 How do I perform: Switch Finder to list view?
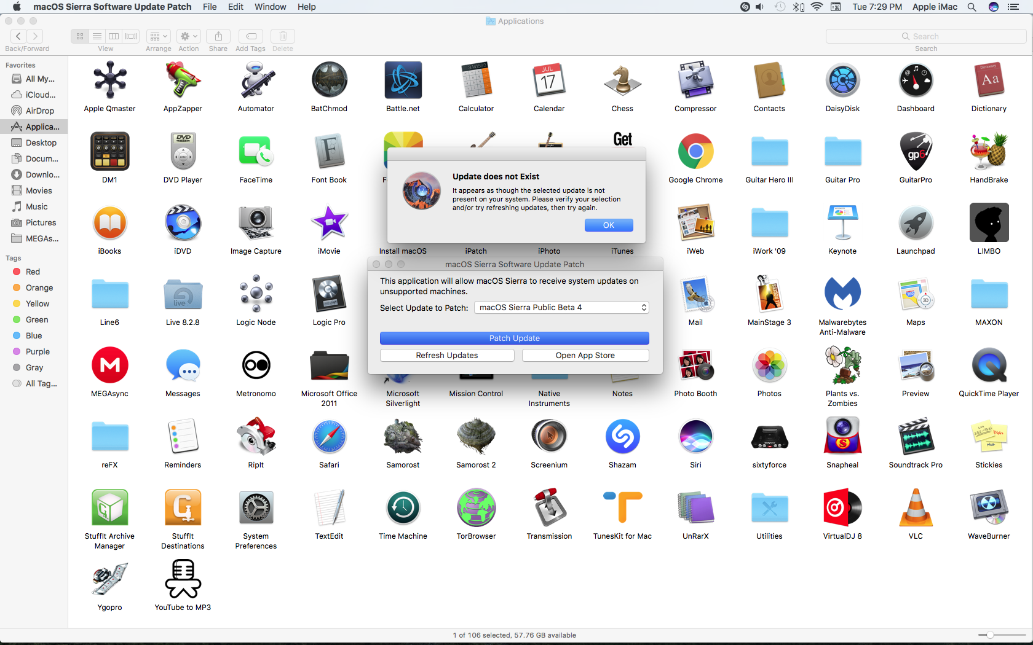pyautogui.click(x=97, y=36)
